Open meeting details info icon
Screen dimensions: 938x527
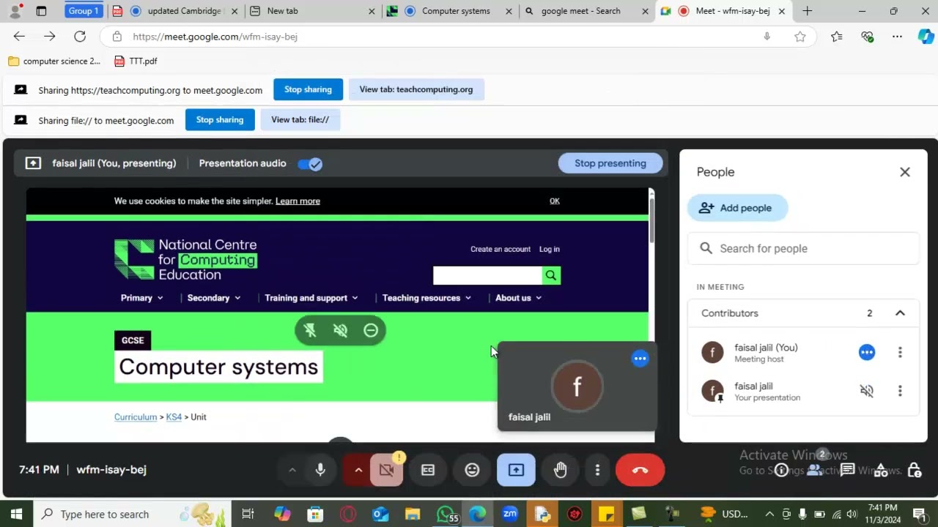click(781, 470)
